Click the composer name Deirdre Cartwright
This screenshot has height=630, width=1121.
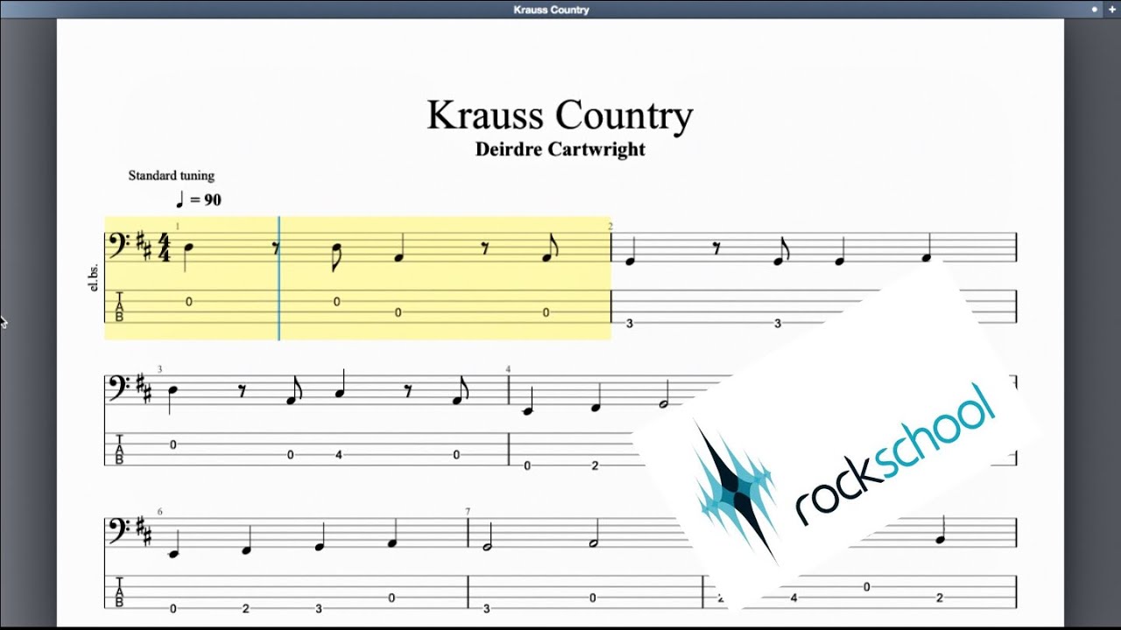tap(560, 149)
